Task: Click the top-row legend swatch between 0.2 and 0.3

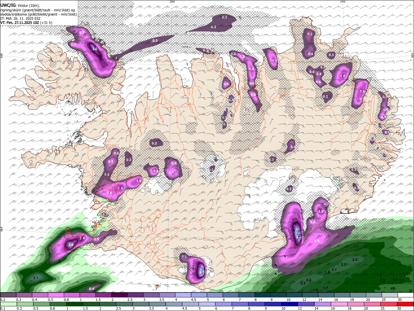Action: click(x=8, y=295)
